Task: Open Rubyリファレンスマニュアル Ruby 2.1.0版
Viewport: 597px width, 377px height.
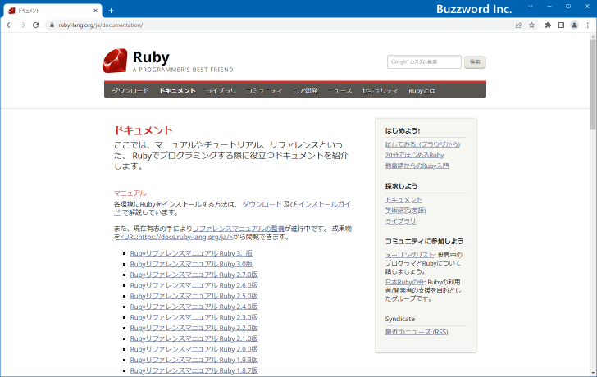Action: tap(194, 338)
